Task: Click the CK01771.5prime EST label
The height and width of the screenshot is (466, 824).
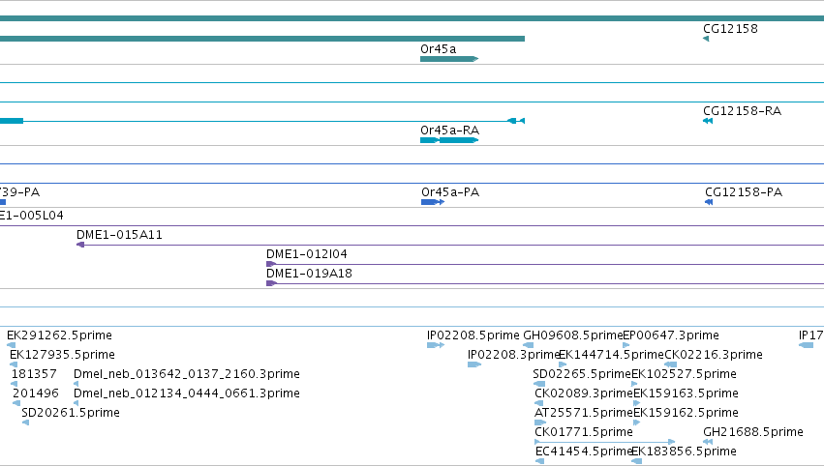Action: 583,432
